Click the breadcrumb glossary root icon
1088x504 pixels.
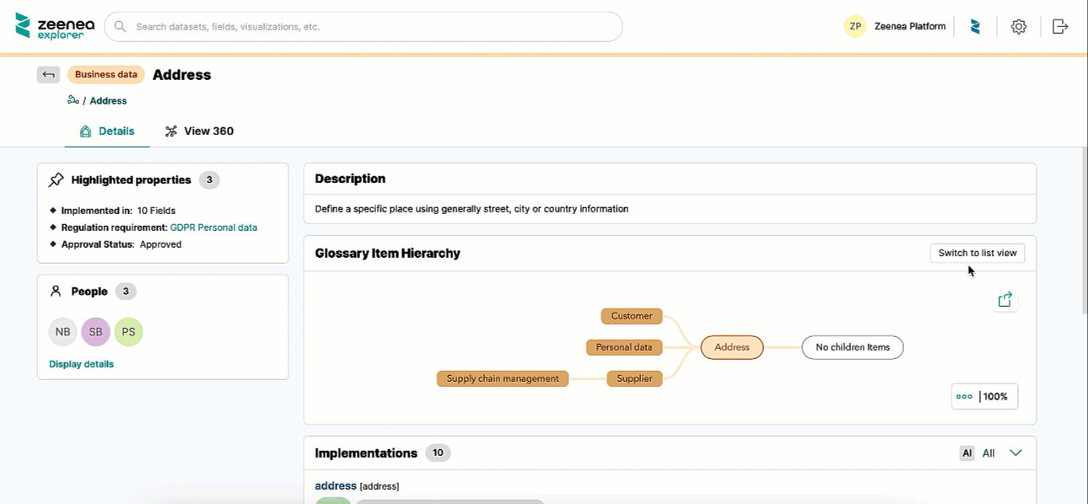[x=73, y=100]
